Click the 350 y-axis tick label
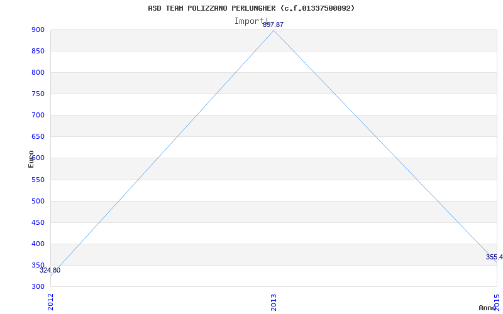503x314 pixels. pos(38,265)
